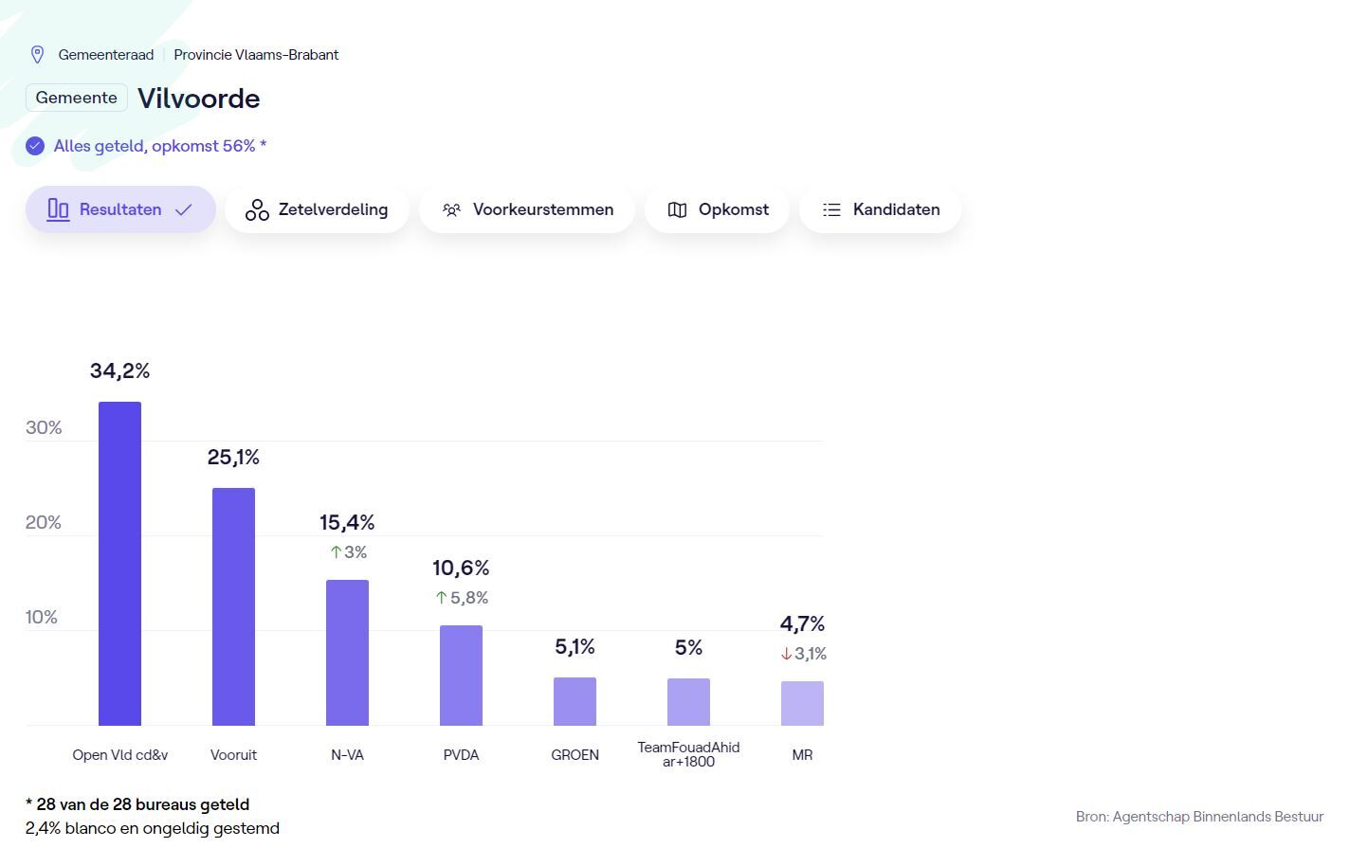Click the location pin icon near Gemeenteraad
1350x848 pixels.
click(x=37, y=55)
